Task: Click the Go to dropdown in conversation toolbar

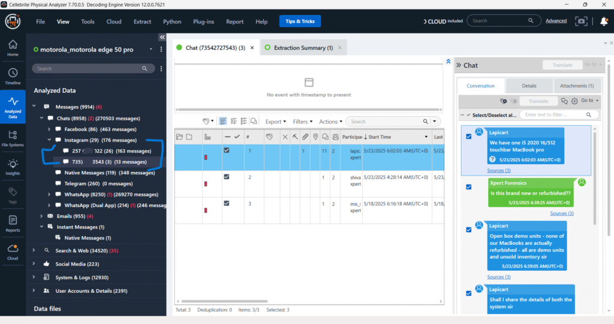Action: (590, 101)
